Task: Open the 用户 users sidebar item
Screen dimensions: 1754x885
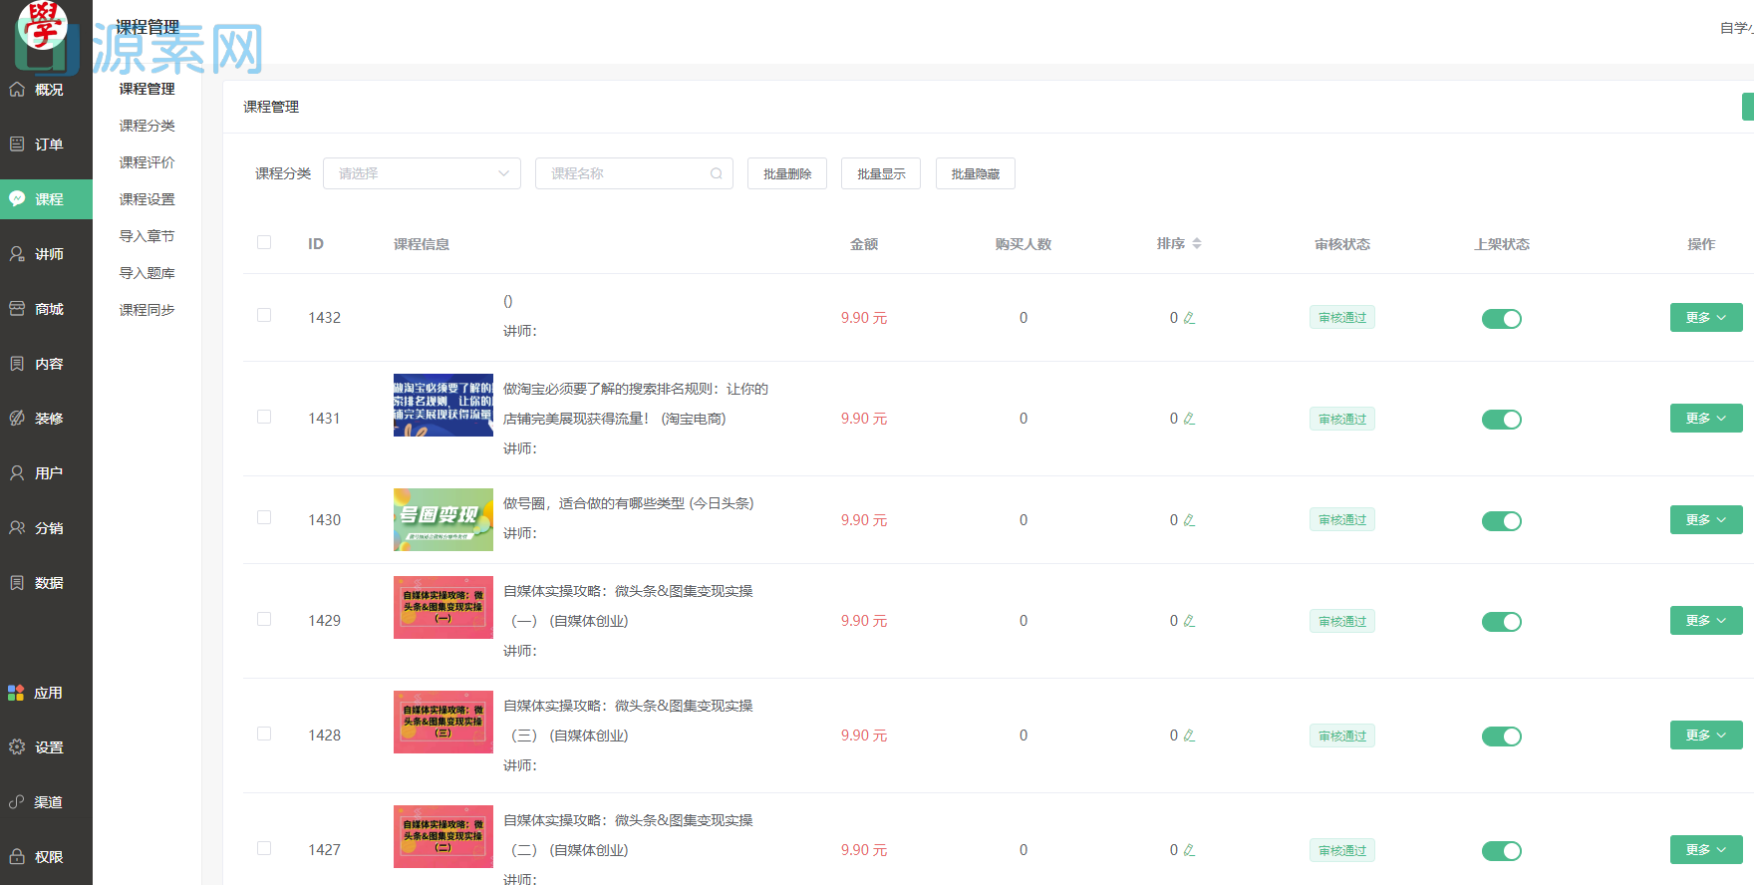Action: [46, 473]
